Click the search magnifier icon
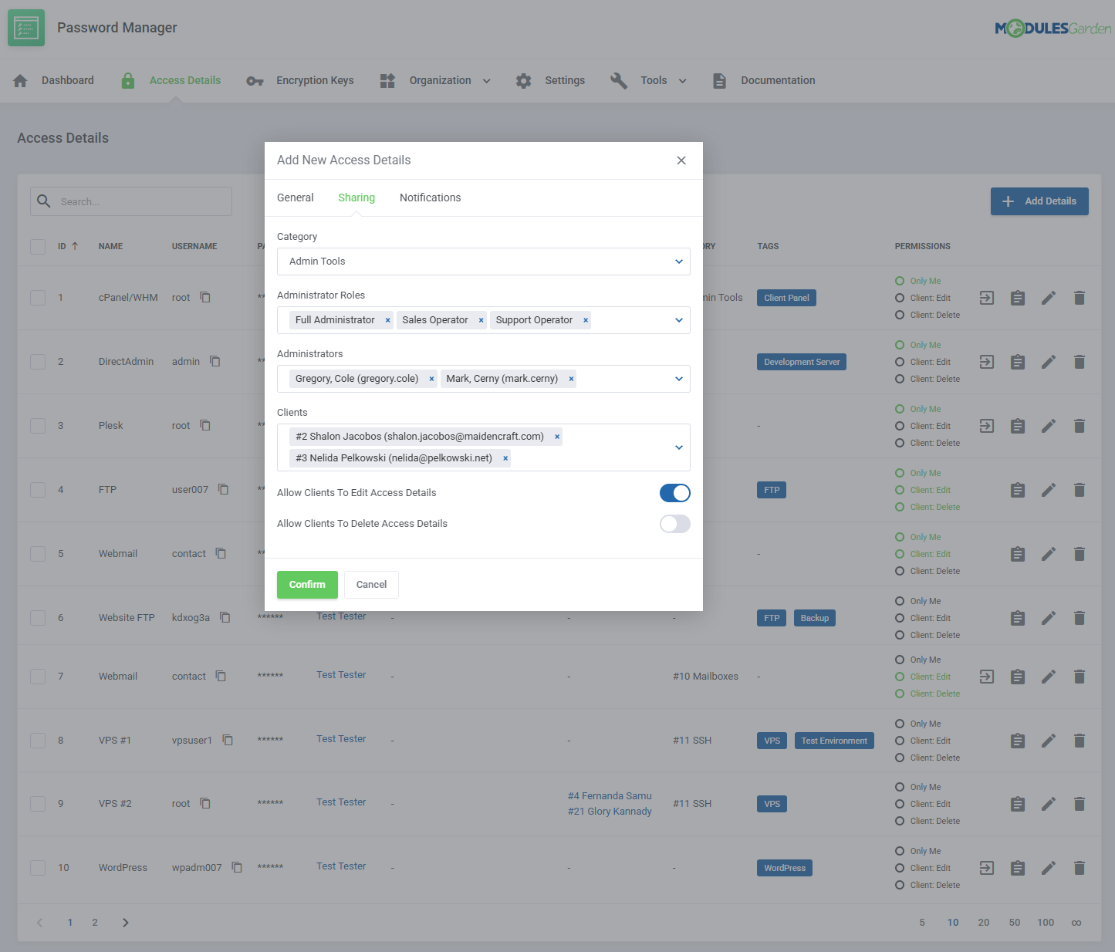 point(44,201)
